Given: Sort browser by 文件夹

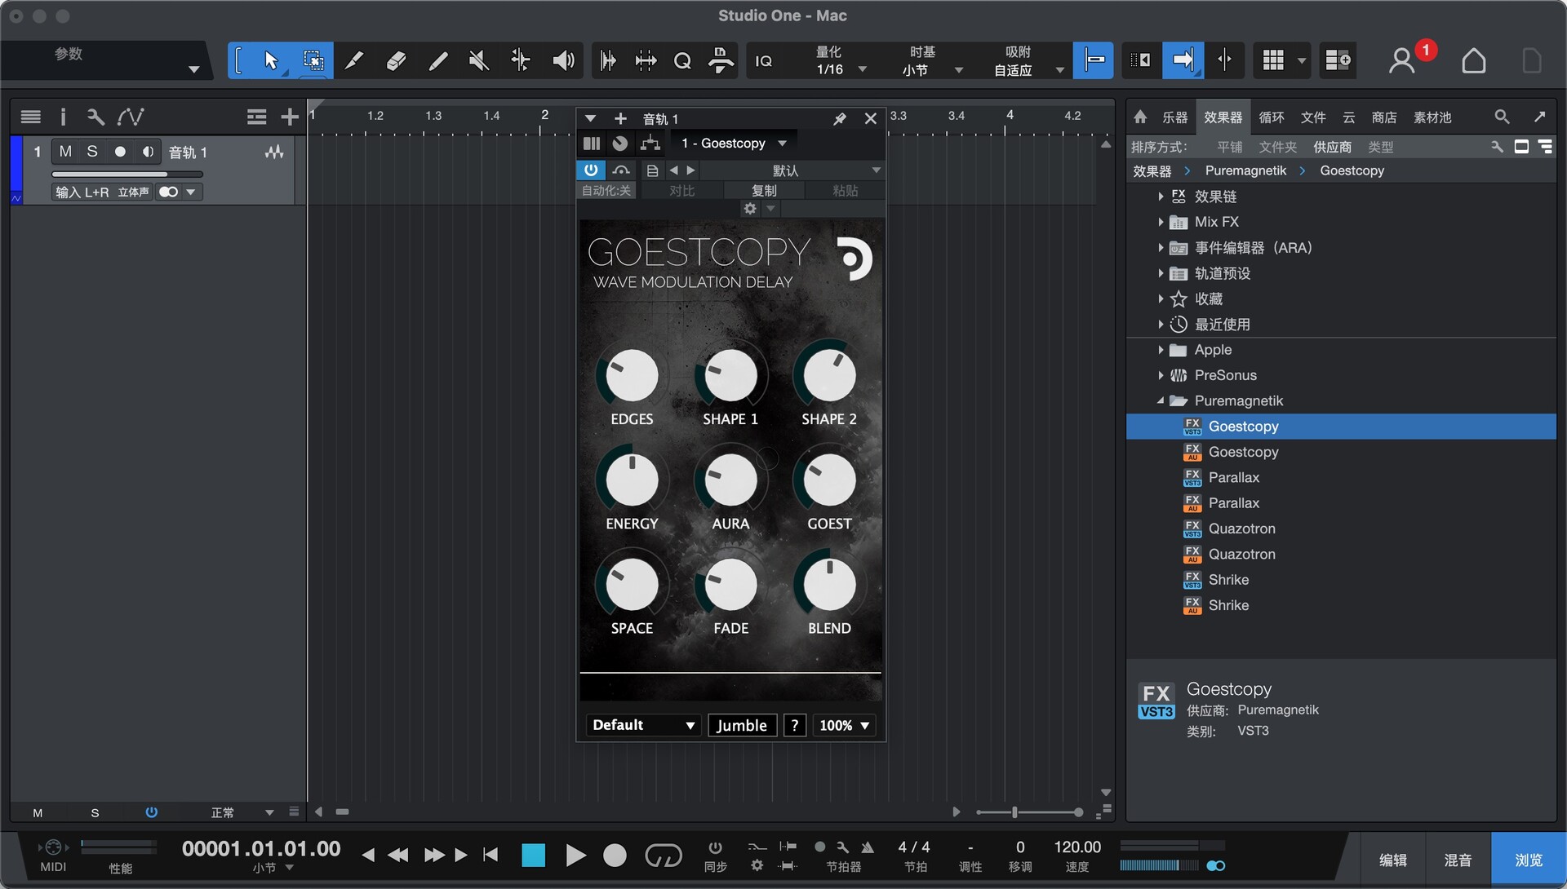Looking at the screenshot, I should [1278, 147].
